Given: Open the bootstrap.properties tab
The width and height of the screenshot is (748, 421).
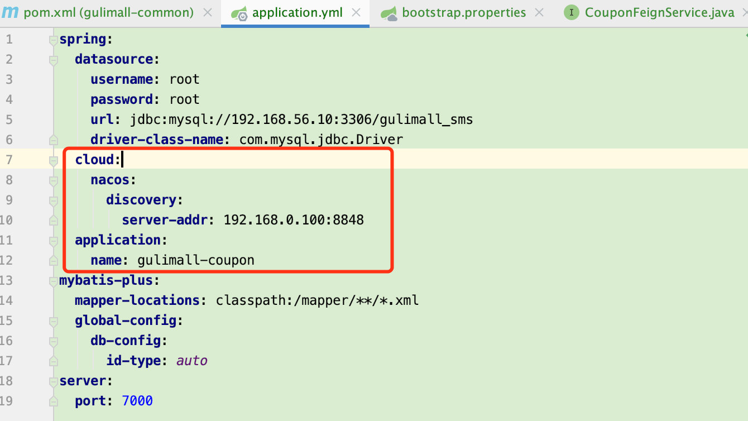Looking at the screenshot, I should click(x=464, y=13).
